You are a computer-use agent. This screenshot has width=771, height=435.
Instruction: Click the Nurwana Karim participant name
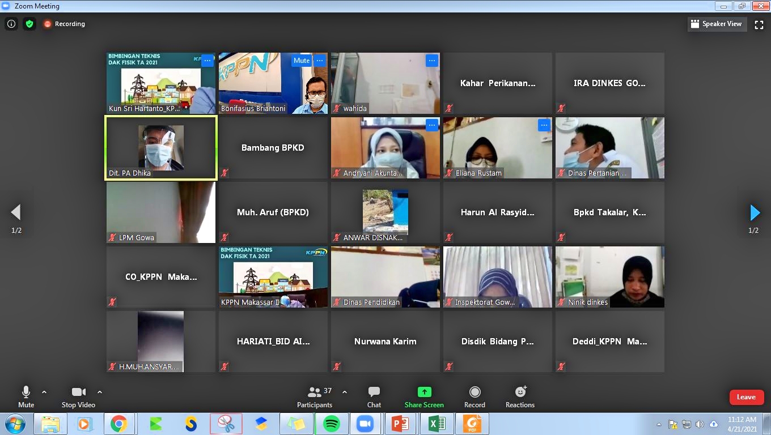tap(385, 342)
